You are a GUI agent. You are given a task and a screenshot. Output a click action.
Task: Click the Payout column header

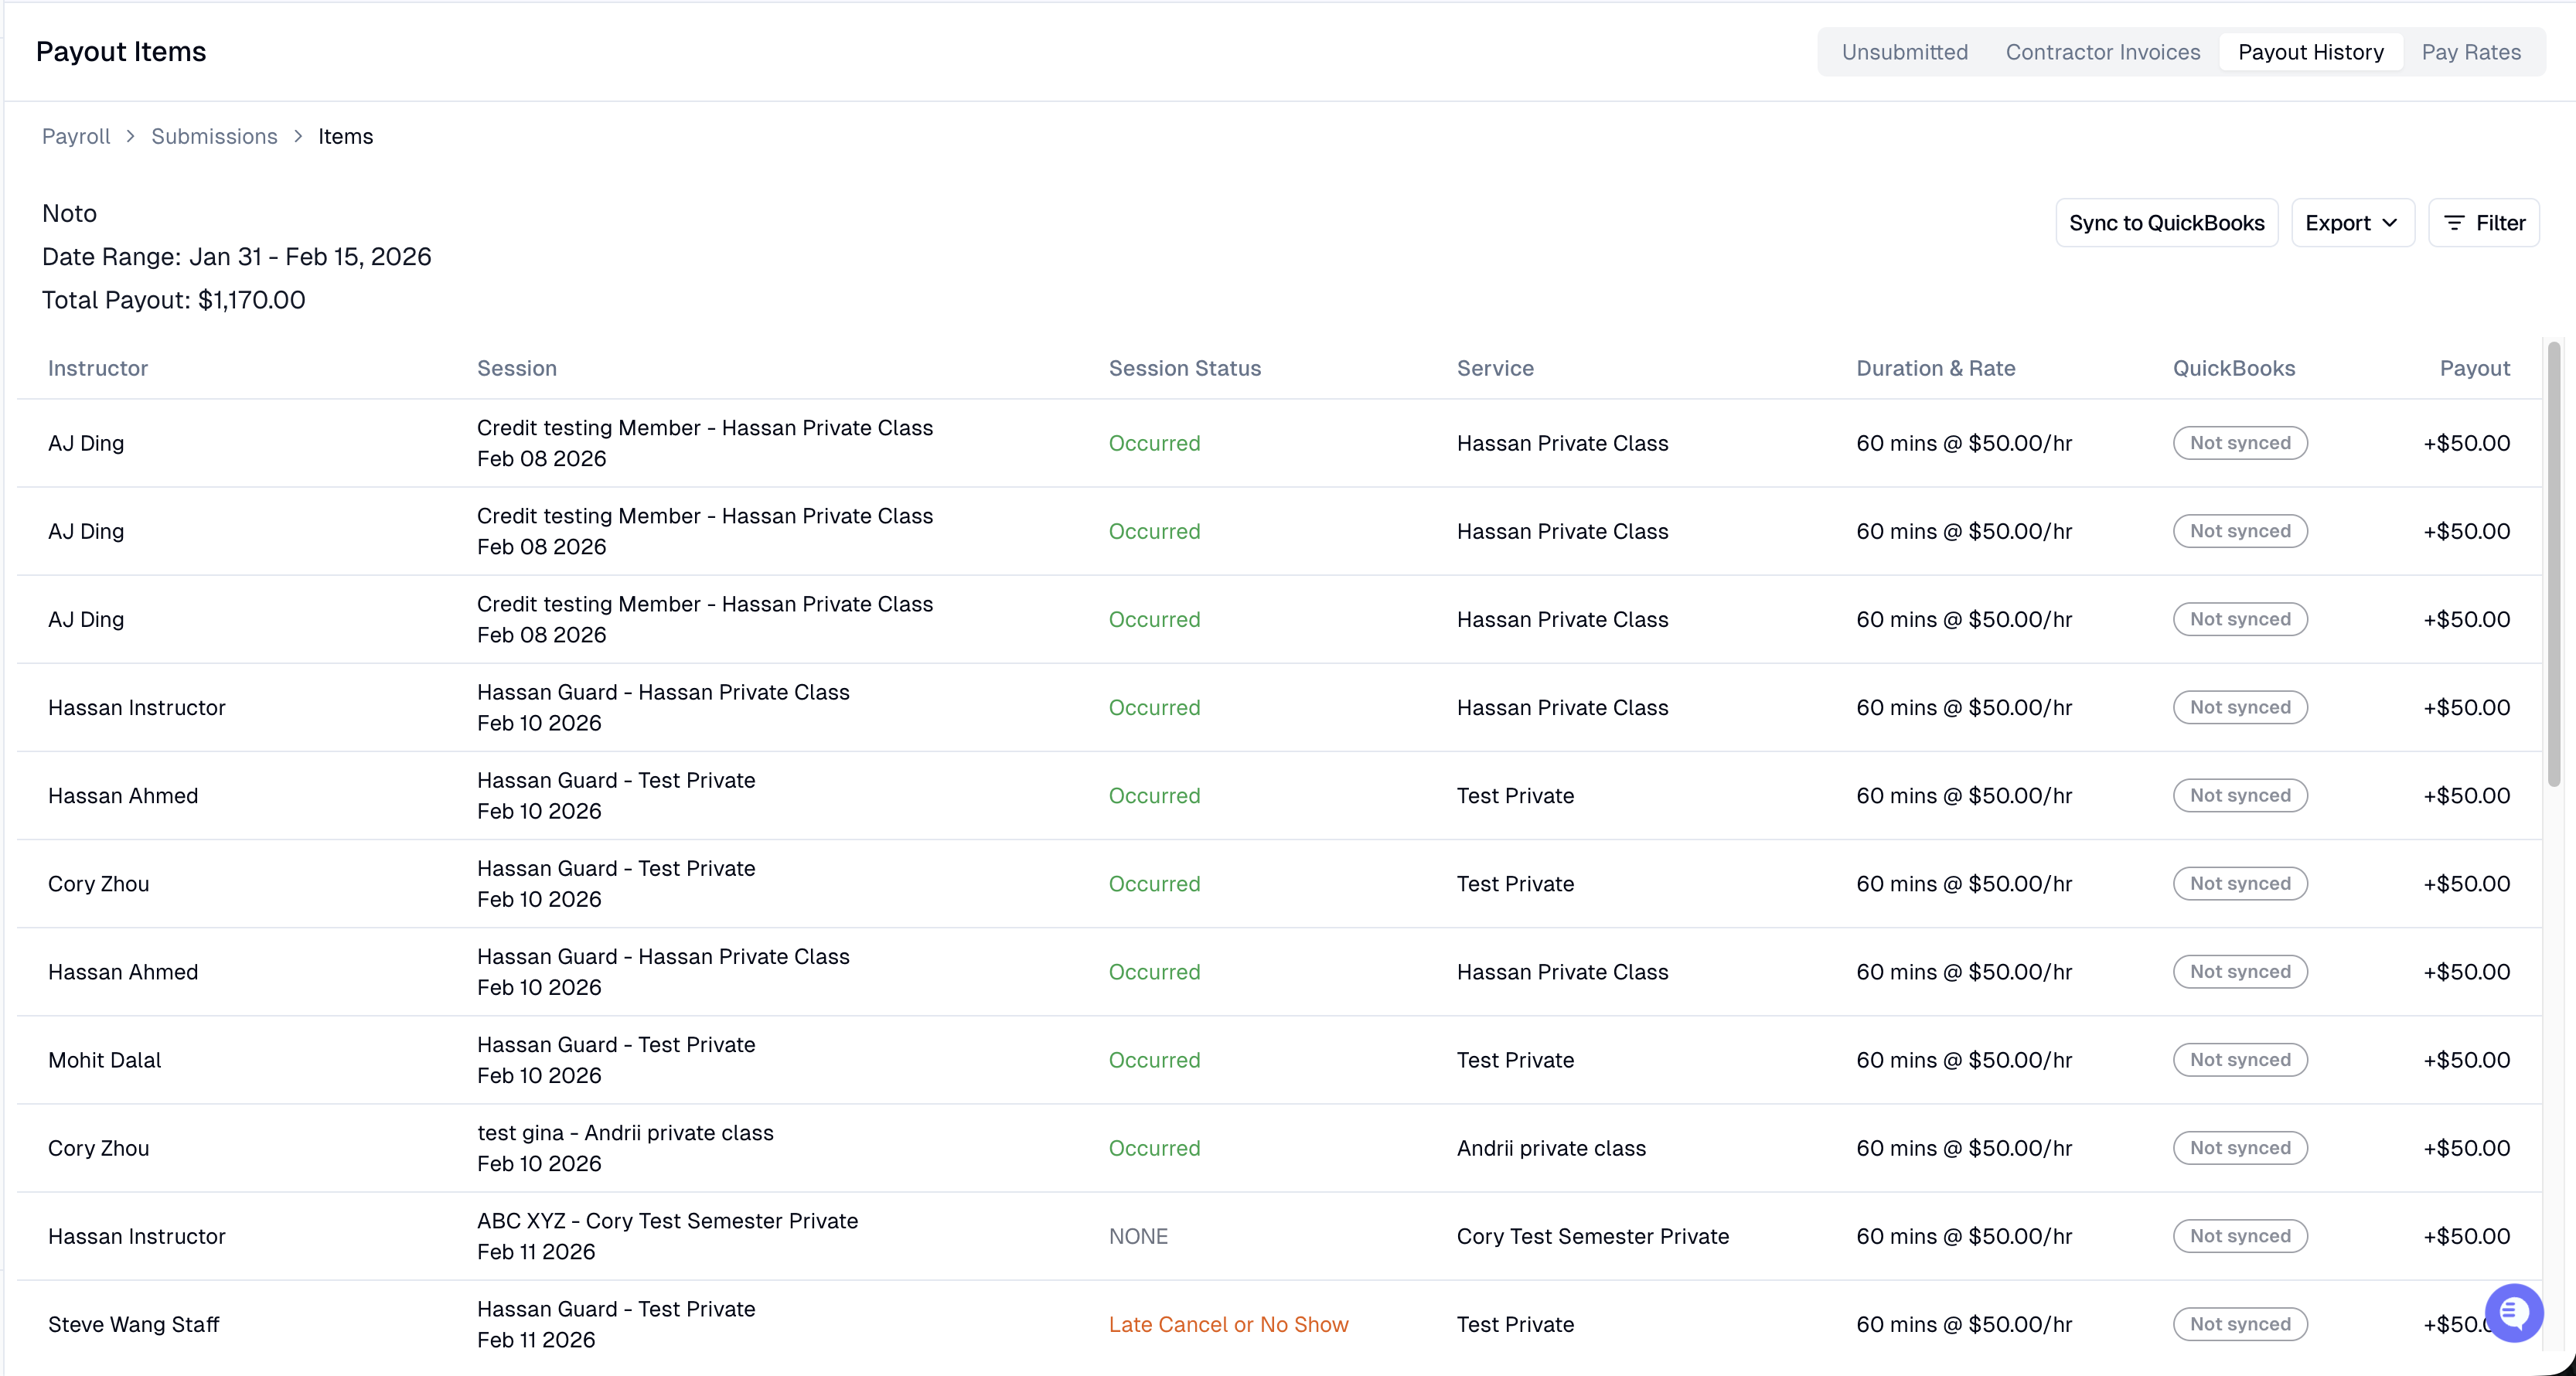pyautogui.click(x=2474, y=368)
